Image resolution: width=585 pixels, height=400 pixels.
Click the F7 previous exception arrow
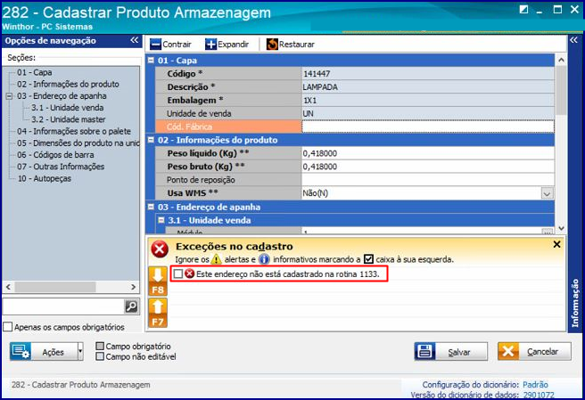click(x=158, y=313)
